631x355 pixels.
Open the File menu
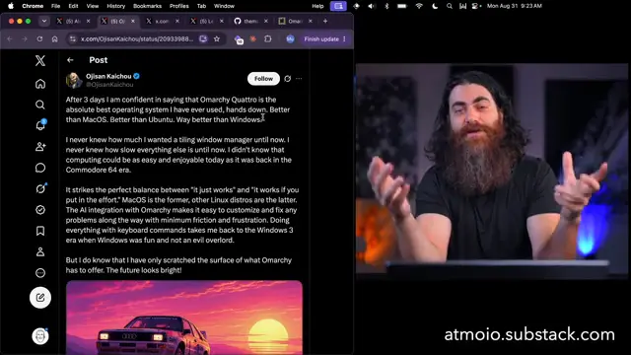click(x=55, y=6)
